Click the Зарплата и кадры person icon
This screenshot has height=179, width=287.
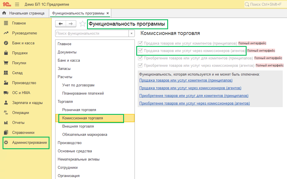coord(6,103)
